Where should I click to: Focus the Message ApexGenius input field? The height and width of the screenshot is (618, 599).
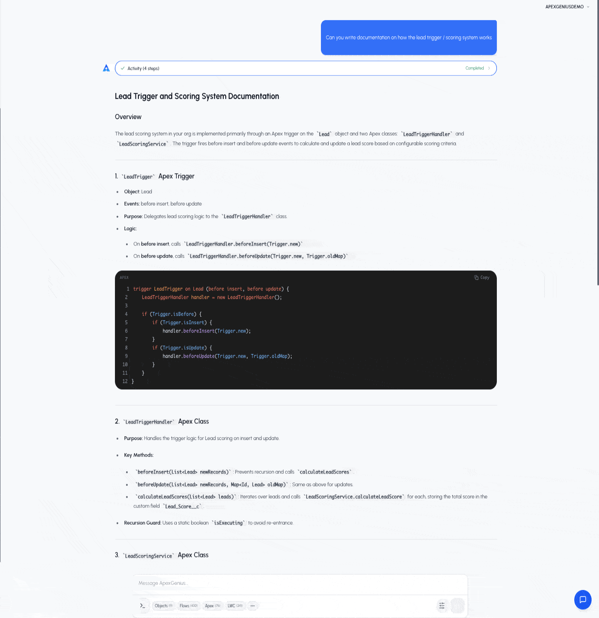[x=300, y=583]
